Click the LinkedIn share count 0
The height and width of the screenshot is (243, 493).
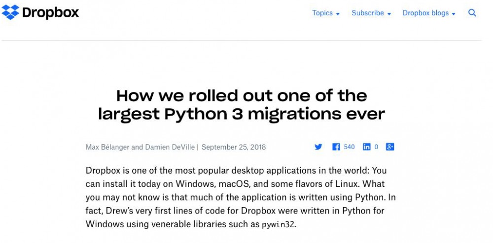coord(376,147)
